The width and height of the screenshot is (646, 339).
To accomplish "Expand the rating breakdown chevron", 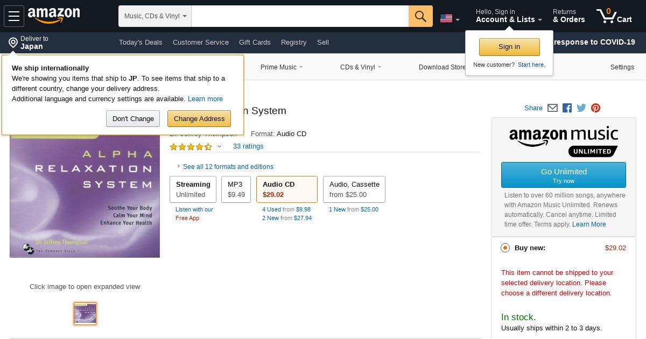I will (x=219, y=146).
